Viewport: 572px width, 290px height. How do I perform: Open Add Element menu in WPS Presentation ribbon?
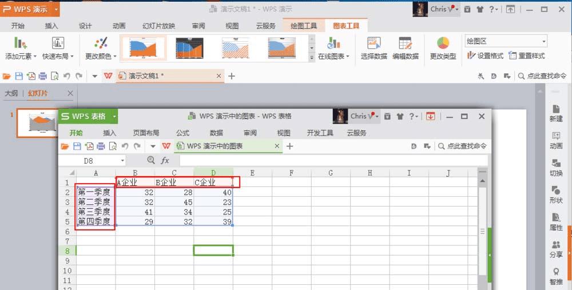coord(21,48)
